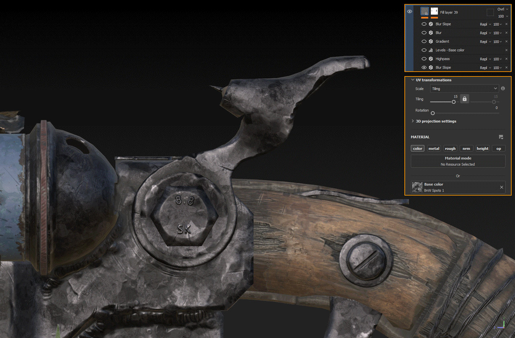Click the Substance filter icon beside Blur Slope
This screenshot has height=338, width=515.
[430, 24]
